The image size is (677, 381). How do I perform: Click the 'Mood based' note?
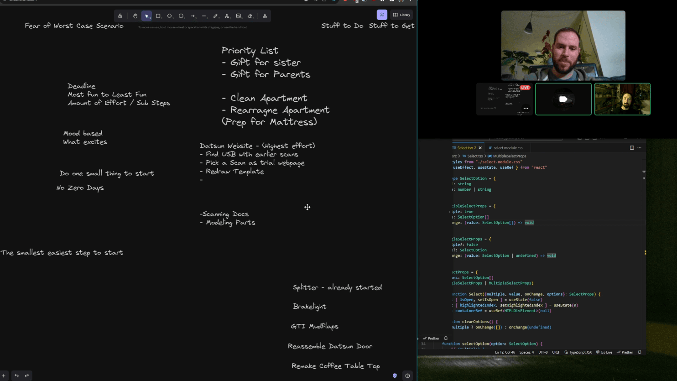tap(83, 134)
